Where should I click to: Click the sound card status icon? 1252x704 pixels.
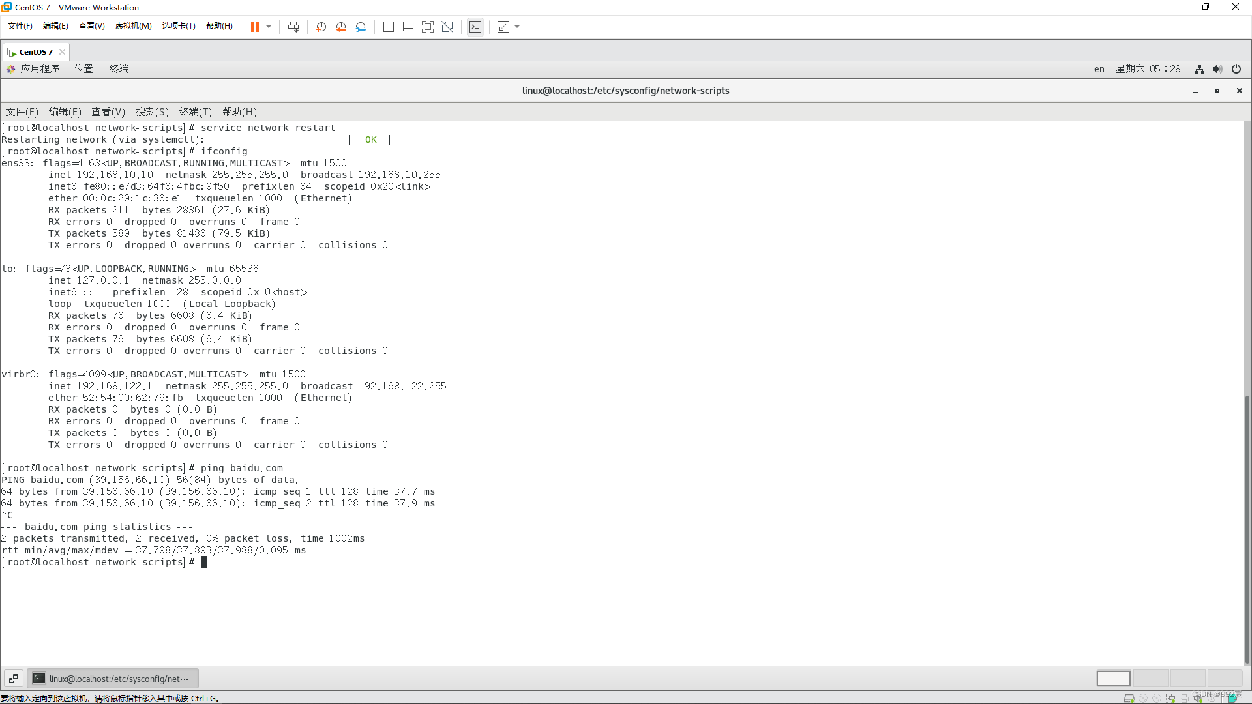click(1198, 698)
